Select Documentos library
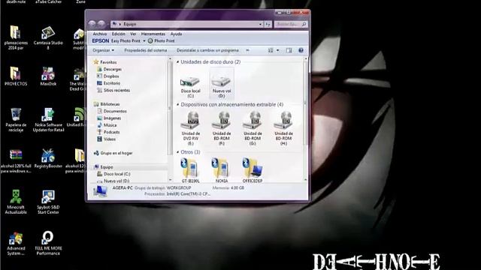 pos(112,112)
